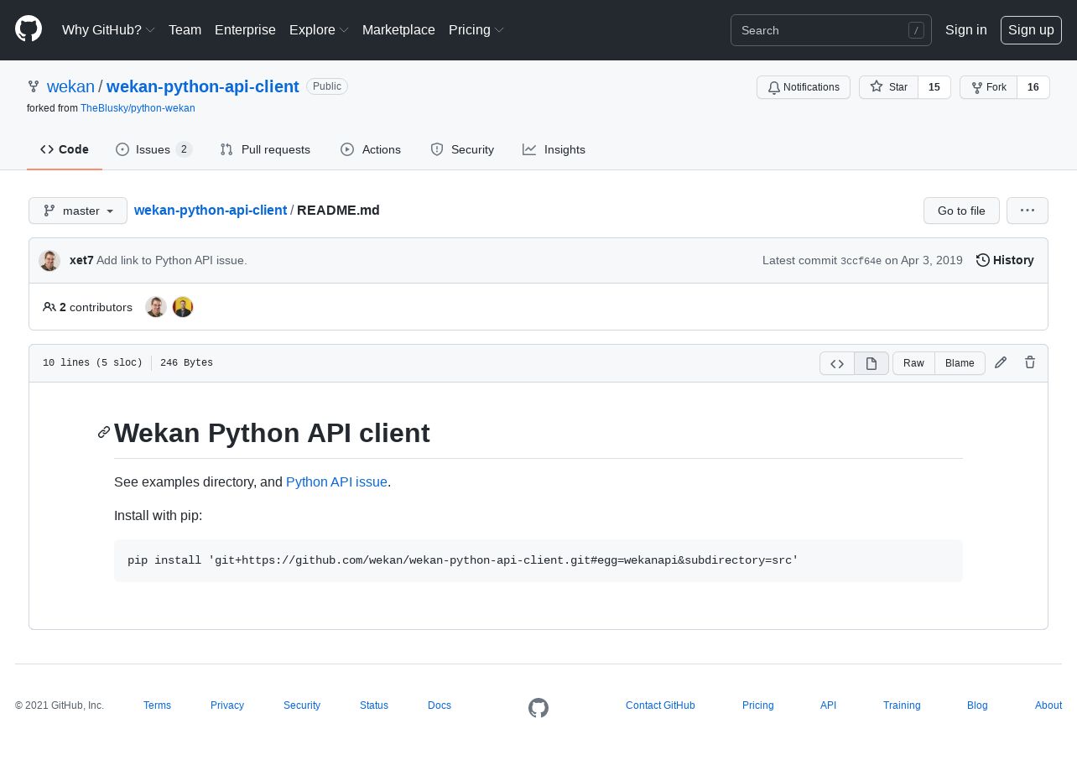Open the Training footer link
Screen dimensions: 1077x760
click(x=902, y=705)
